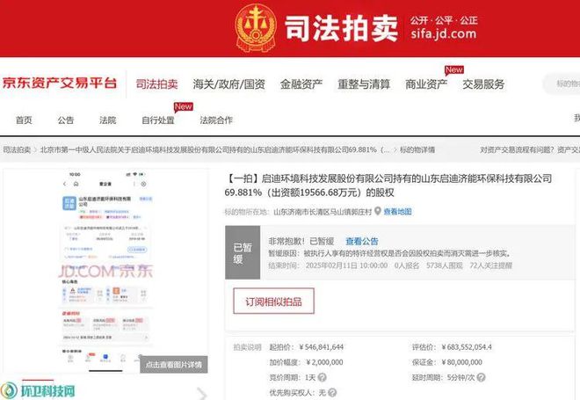Click help icon next to 延时周期 5分钟/次
The width and height of the screenshot is (580, 400).
[x=481, y=377]
